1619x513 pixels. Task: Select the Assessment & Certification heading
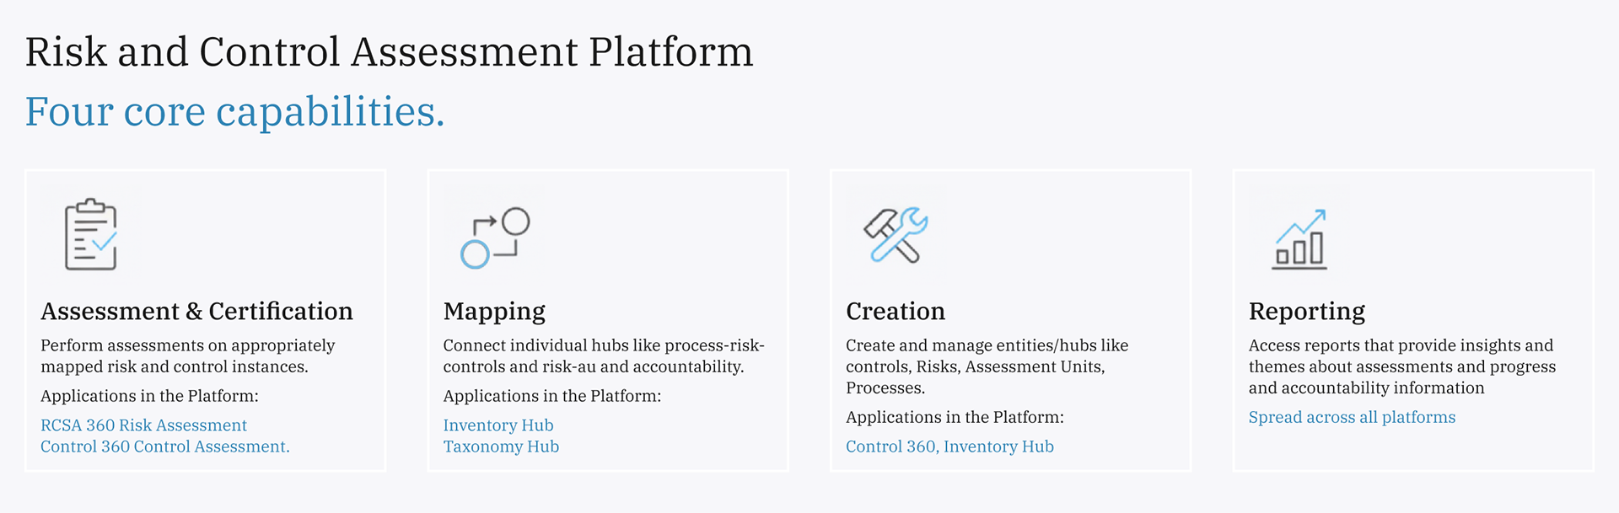pyautogui.click(x=196, y=312)
